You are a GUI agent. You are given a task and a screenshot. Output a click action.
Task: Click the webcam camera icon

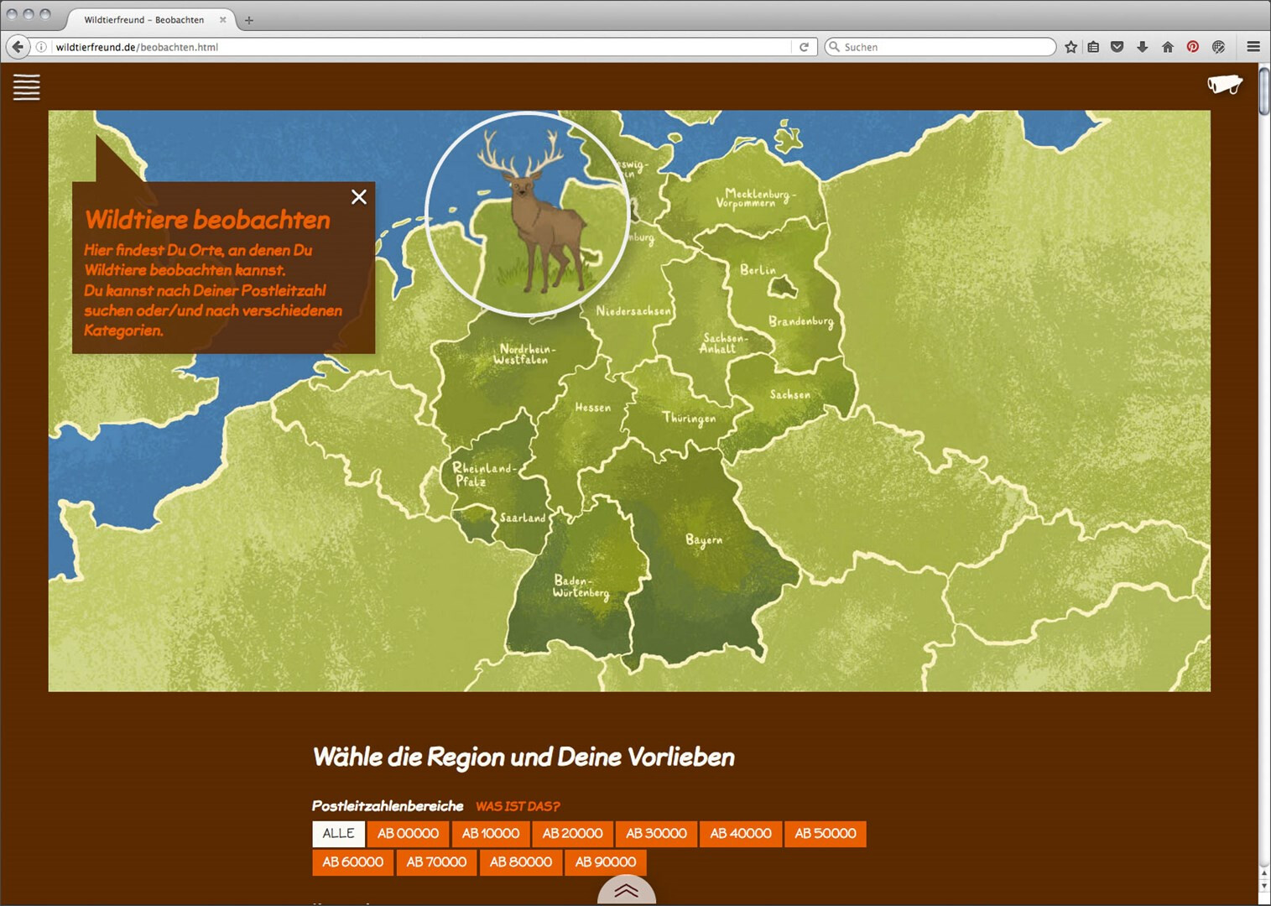[1224, 84]
